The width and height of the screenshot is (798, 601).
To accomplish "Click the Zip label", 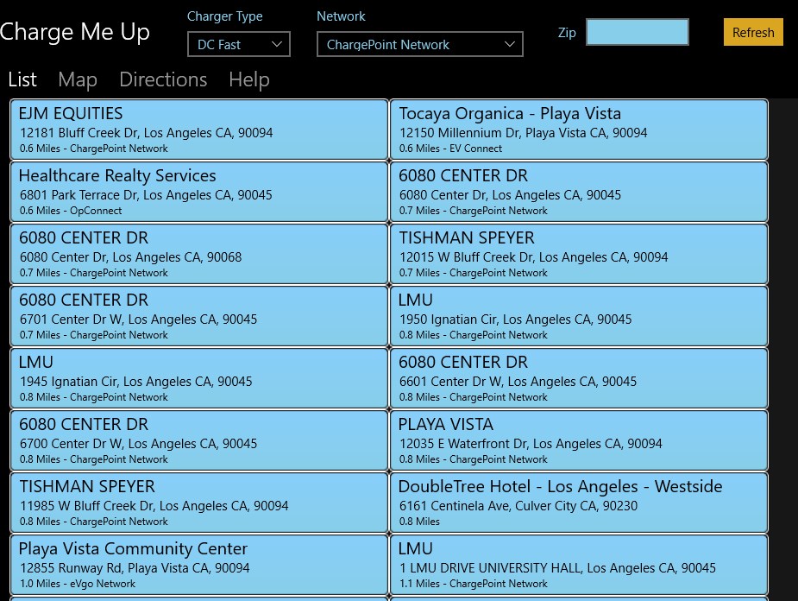I will pyautogui.click(x=567, y=33).
